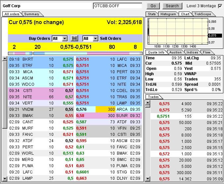
Task: Click the VWAP label in Quote Info
Action: (190, 74)
